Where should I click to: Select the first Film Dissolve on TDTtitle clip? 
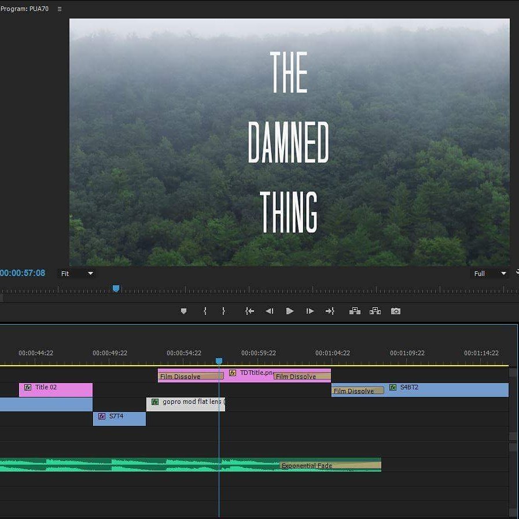point(191,376)
